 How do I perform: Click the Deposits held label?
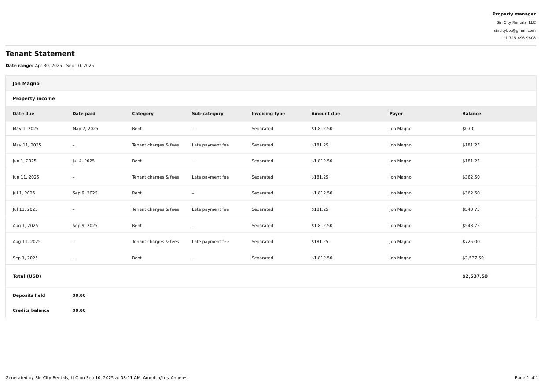point(29,295)
